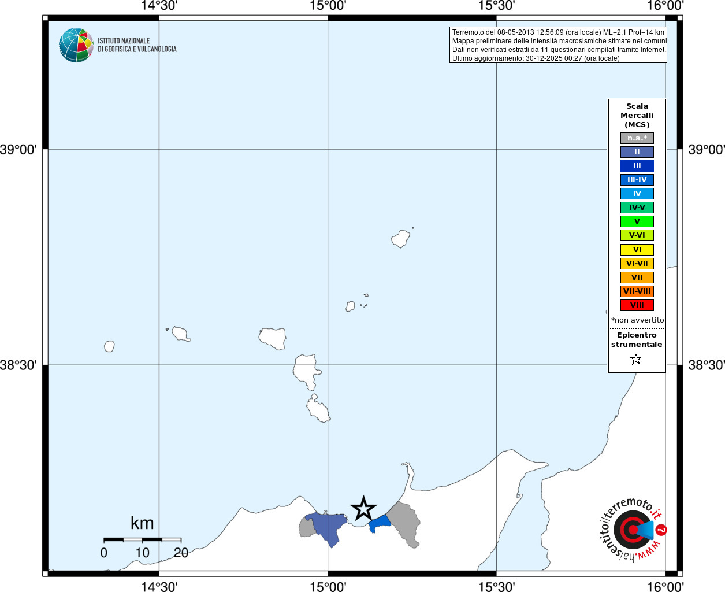This screenshot has height=592, width=725.
Task: Click the '*non avvertito' legend note
Action: (x=638, y=320)
